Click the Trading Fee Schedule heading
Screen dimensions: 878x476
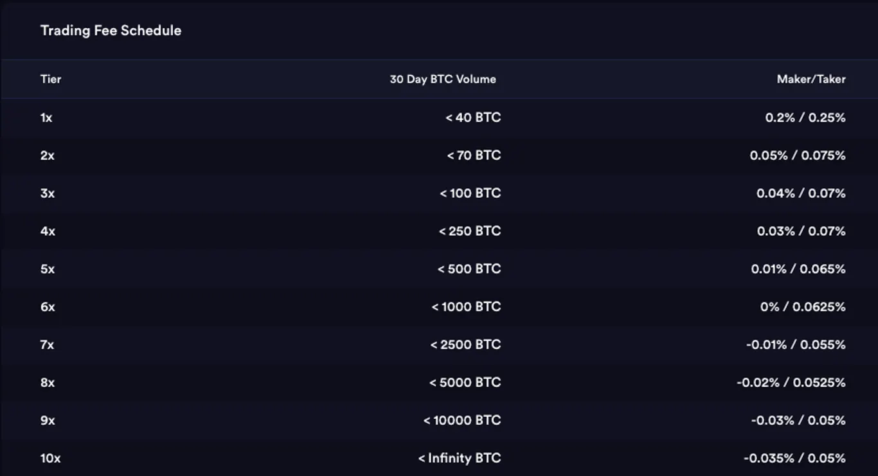[x=111, y=30]
